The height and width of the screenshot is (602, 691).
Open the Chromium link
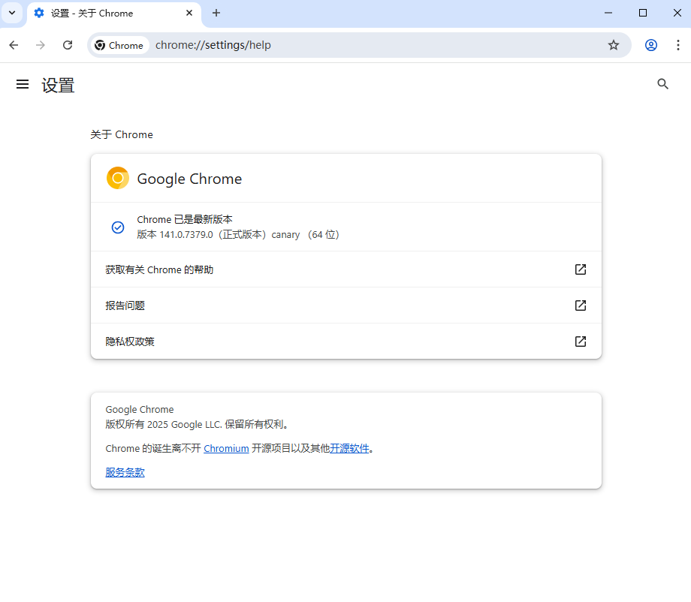(x=226, y=448)
